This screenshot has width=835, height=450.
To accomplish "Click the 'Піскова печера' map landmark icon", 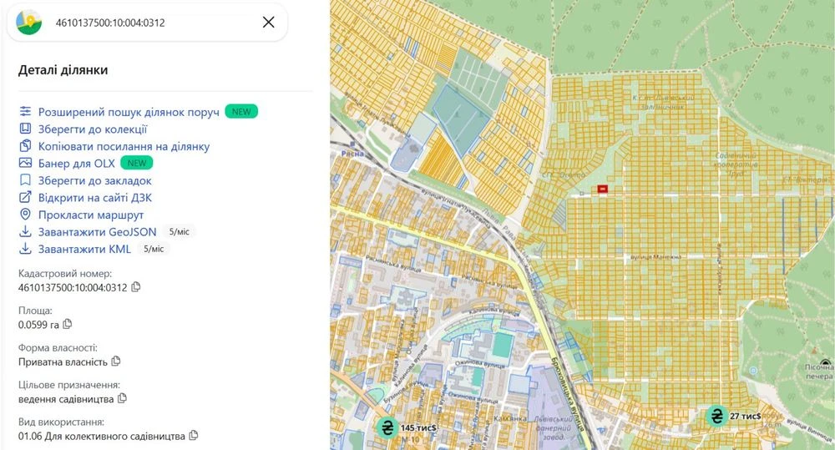I will (x=826, y=362).
